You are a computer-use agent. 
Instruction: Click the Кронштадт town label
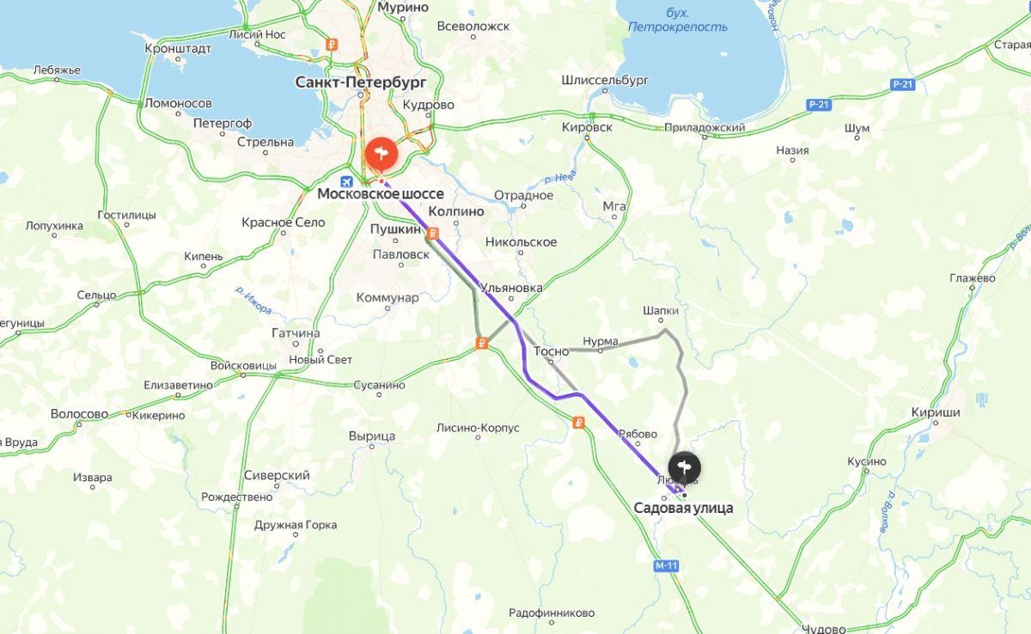pos(178,49)
